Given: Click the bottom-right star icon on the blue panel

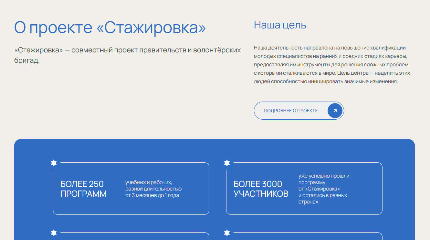Looking at the screenshot, I should (x=227, y=232).
